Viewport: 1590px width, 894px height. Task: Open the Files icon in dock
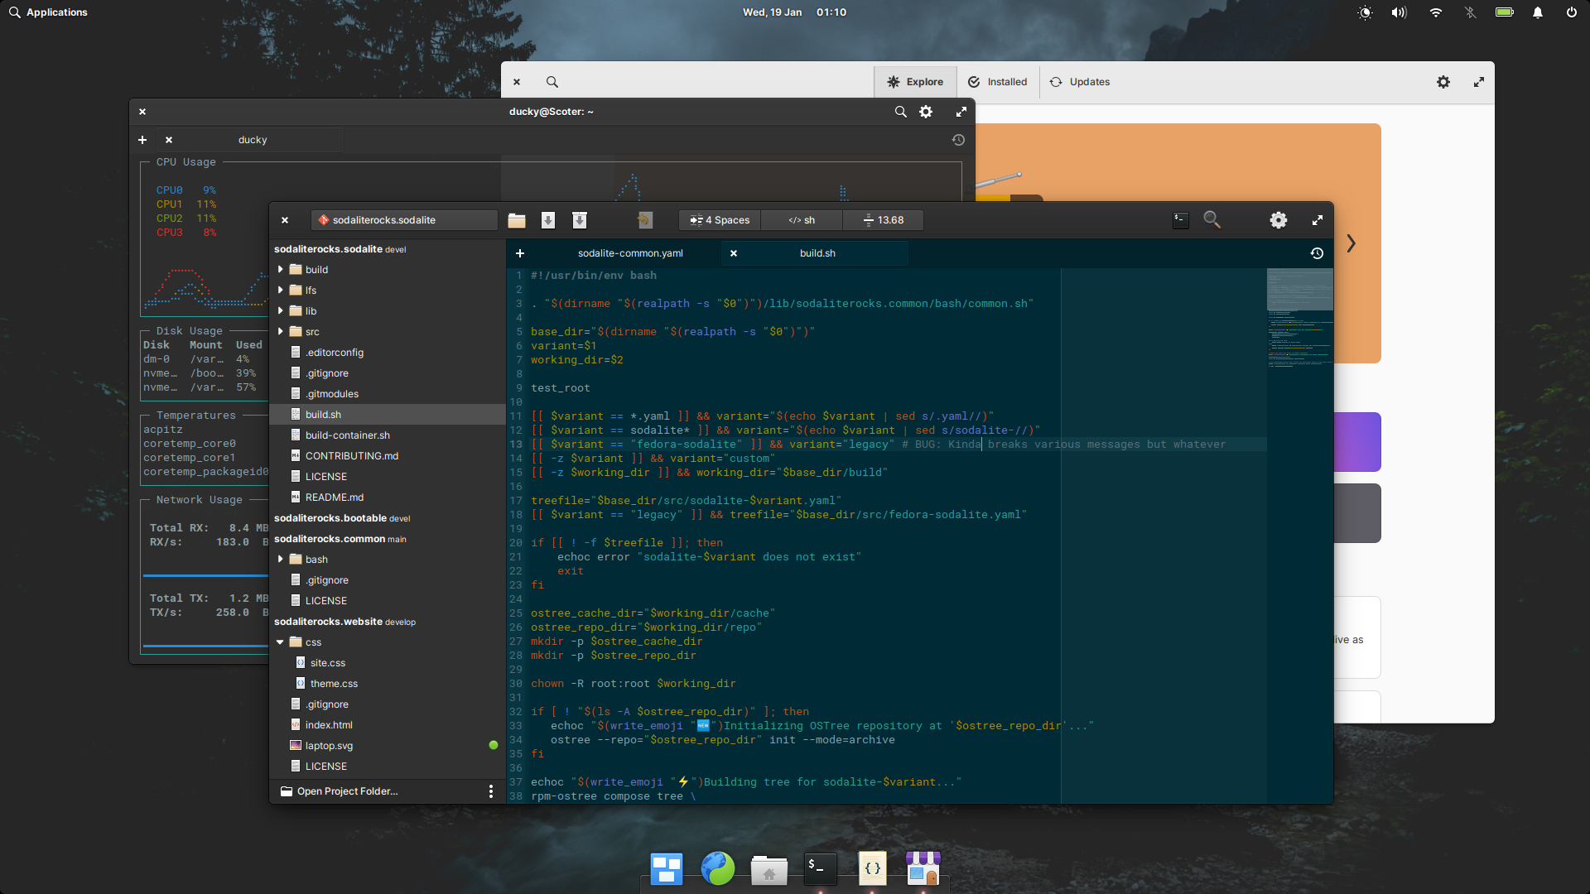pos(769,869)
